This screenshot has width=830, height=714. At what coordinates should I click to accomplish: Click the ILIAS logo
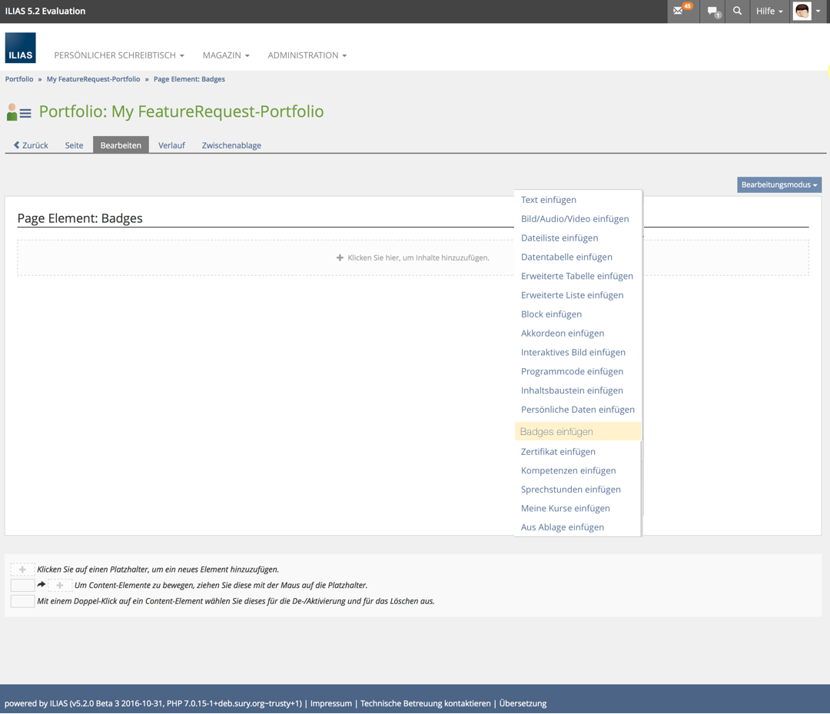pyautogui.click(x=21, y=48)
